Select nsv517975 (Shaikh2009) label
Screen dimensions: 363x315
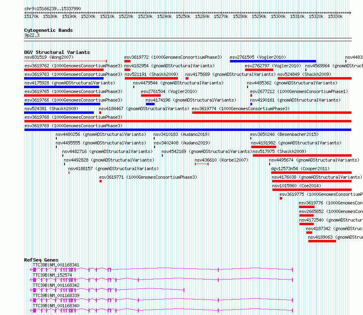(x=279, y=151)
